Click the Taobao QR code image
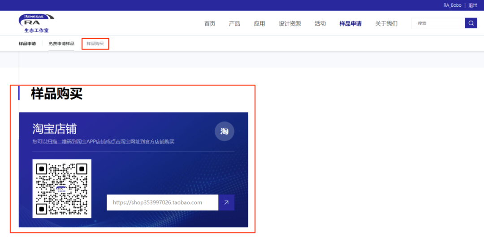Image resolution: width=484 pixels, height=243 pixels. tap(62, 189)
